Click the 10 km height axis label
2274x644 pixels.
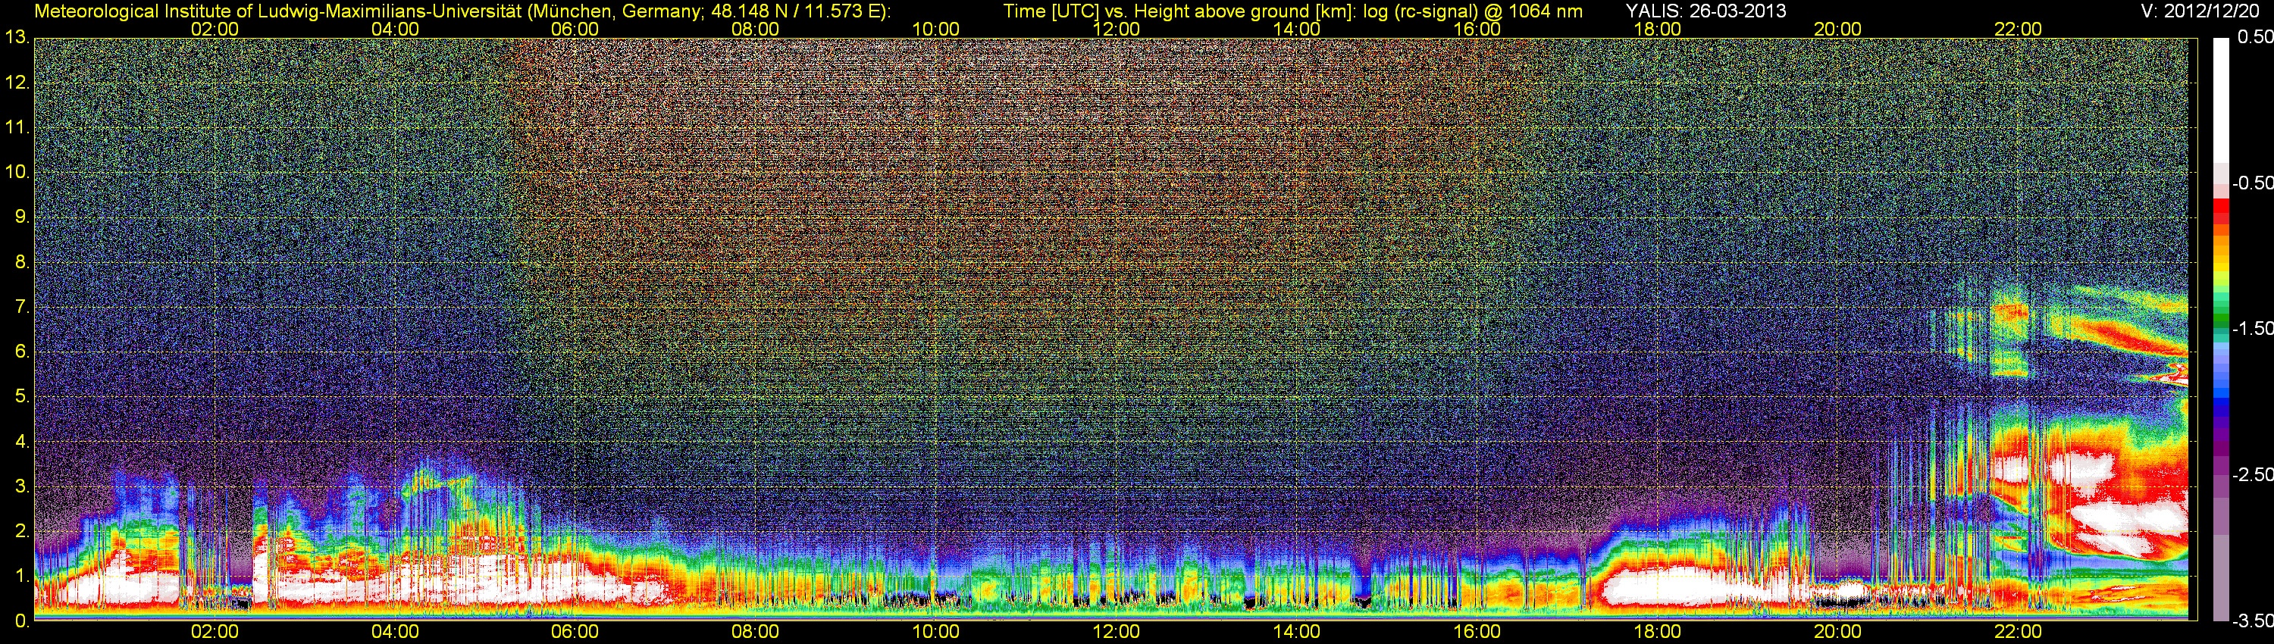17,172
